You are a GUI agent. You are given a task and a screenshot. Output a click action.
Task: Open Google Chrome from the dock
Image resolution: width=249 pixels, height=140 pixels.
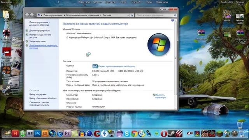point(134,134)
